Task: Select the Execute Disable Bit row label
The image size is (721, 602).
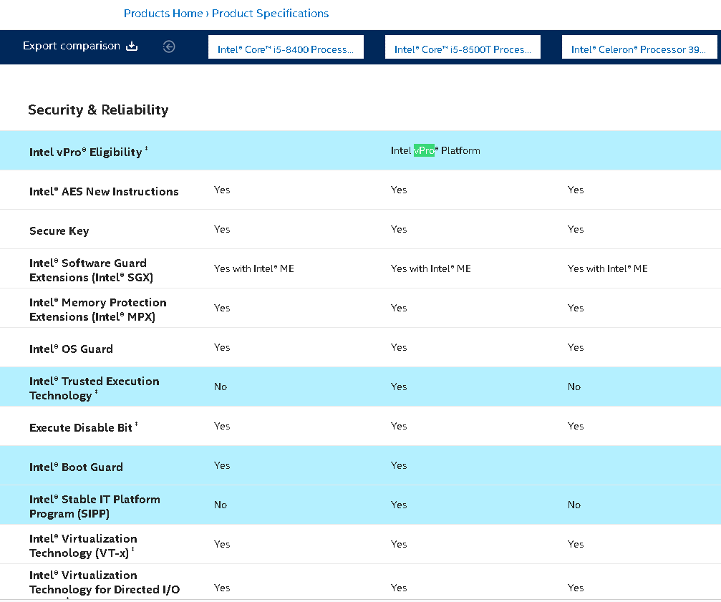Action: click(84, 427)
